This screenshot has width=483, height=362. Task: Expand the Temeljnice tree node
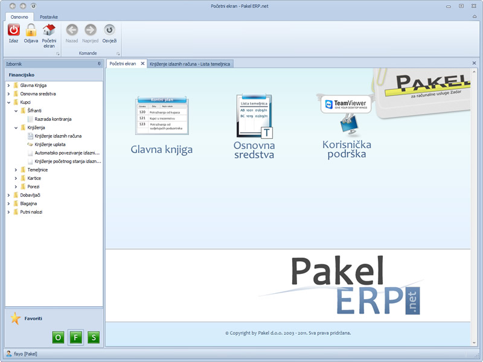tap(16, 170)
